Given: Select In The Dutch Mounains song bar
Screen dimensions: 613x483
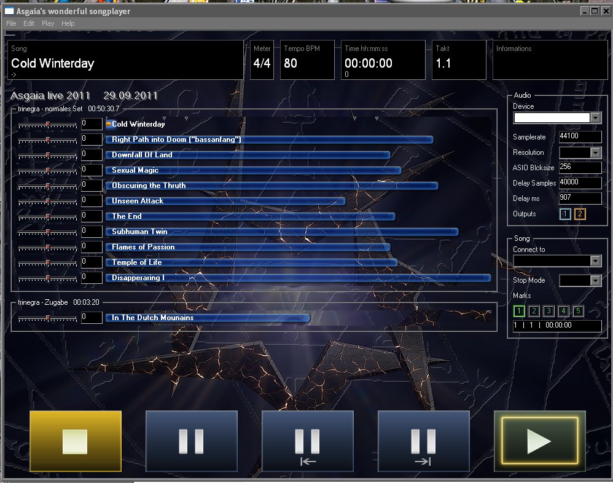Looking at the screenshot, I should click(x=208, y=318).
